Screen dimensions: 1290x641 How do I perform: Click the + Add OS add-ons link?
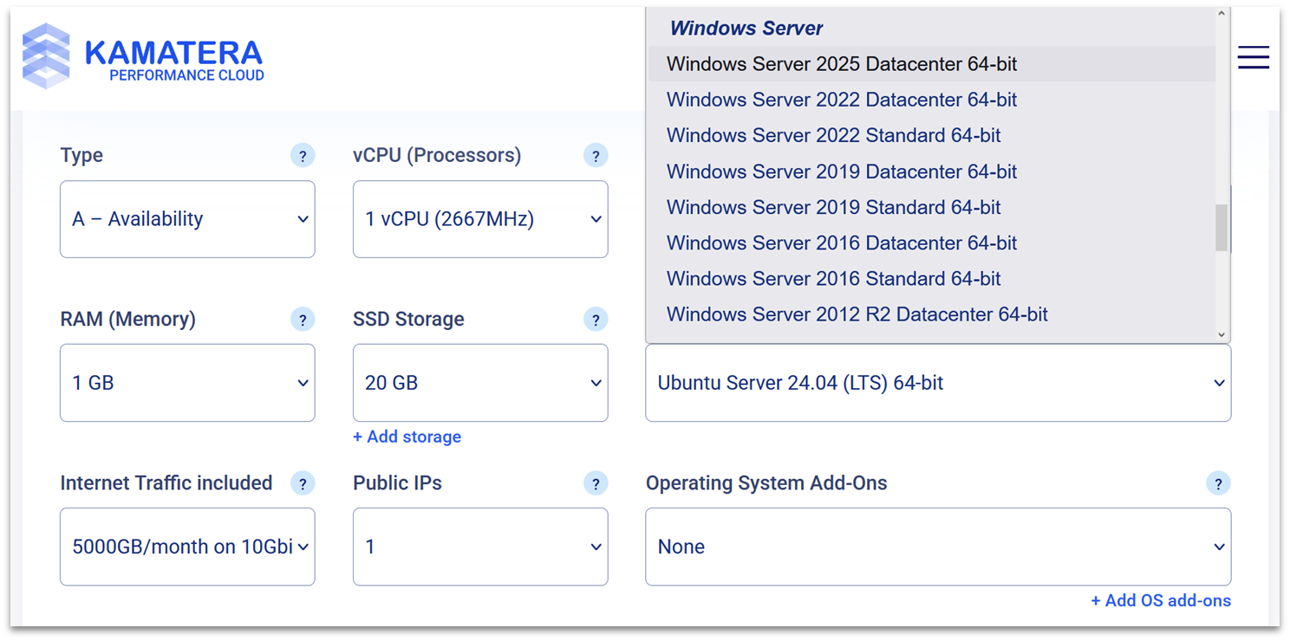[x=1161, y=600]
